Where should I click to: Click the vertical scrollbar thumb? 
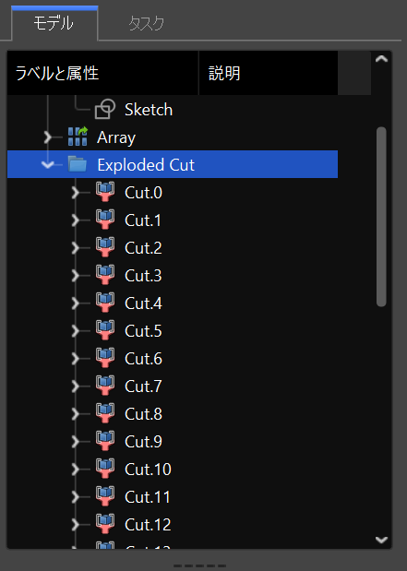(x=381, y=217)
